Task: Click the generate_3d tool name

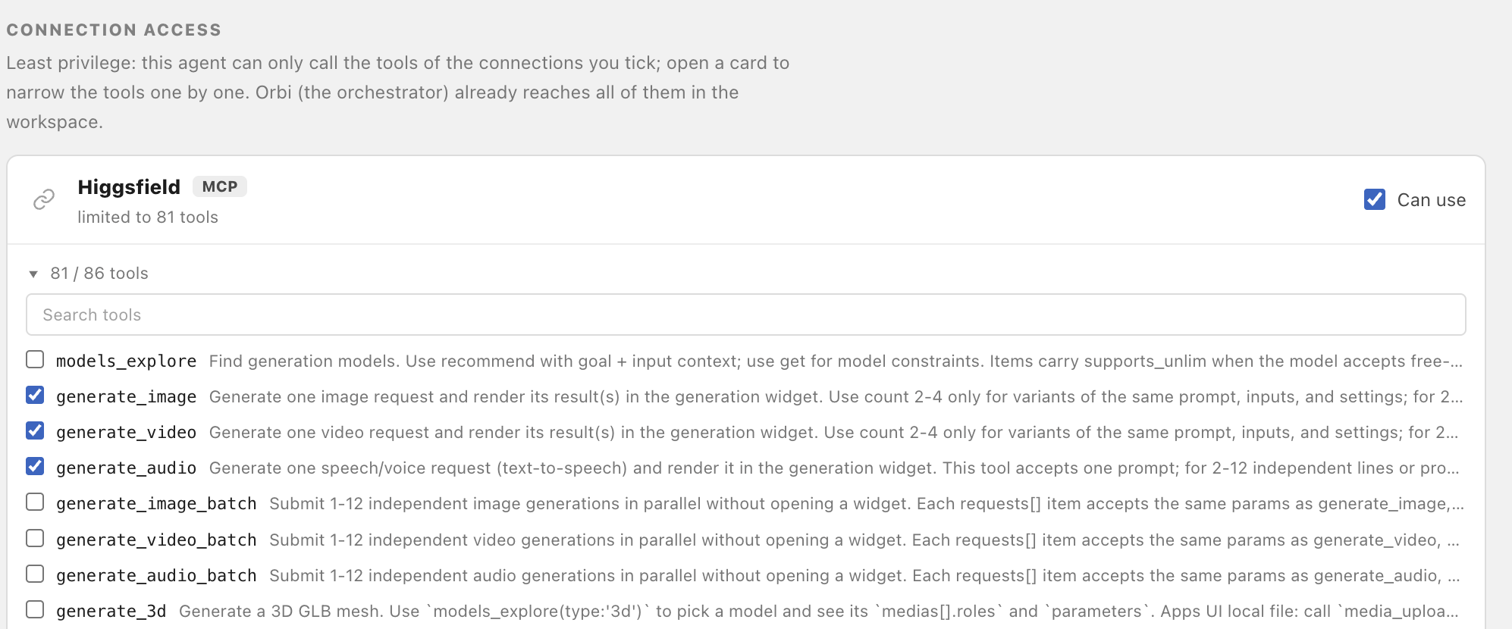Action: pos(111,612)
